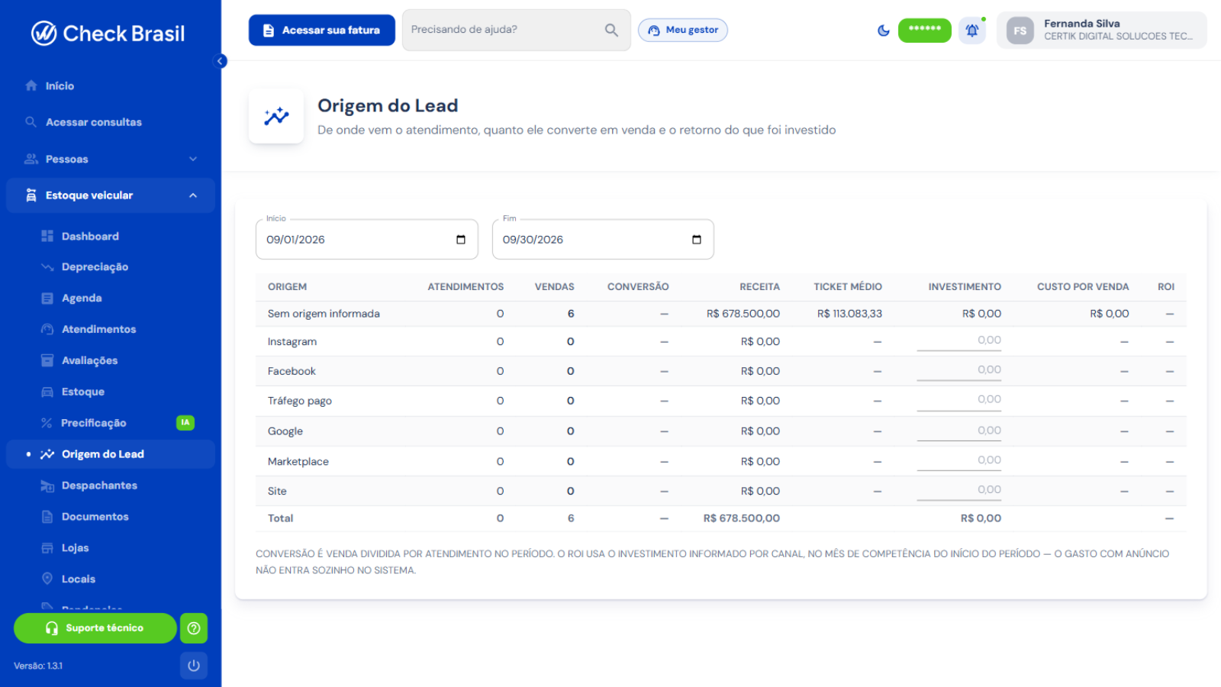Edit Google investimento field
The height and width of the screenshot is (687, 1221).
coord(959,431)
